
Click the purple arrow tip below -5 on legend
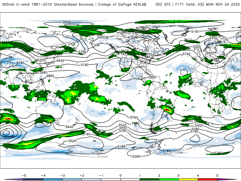[14, 179]
